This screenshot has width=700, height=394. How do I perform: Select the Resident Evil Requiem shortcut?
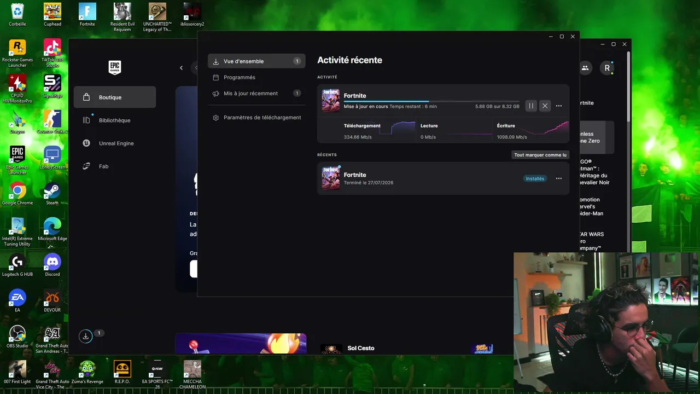click(x=122, y=18)
